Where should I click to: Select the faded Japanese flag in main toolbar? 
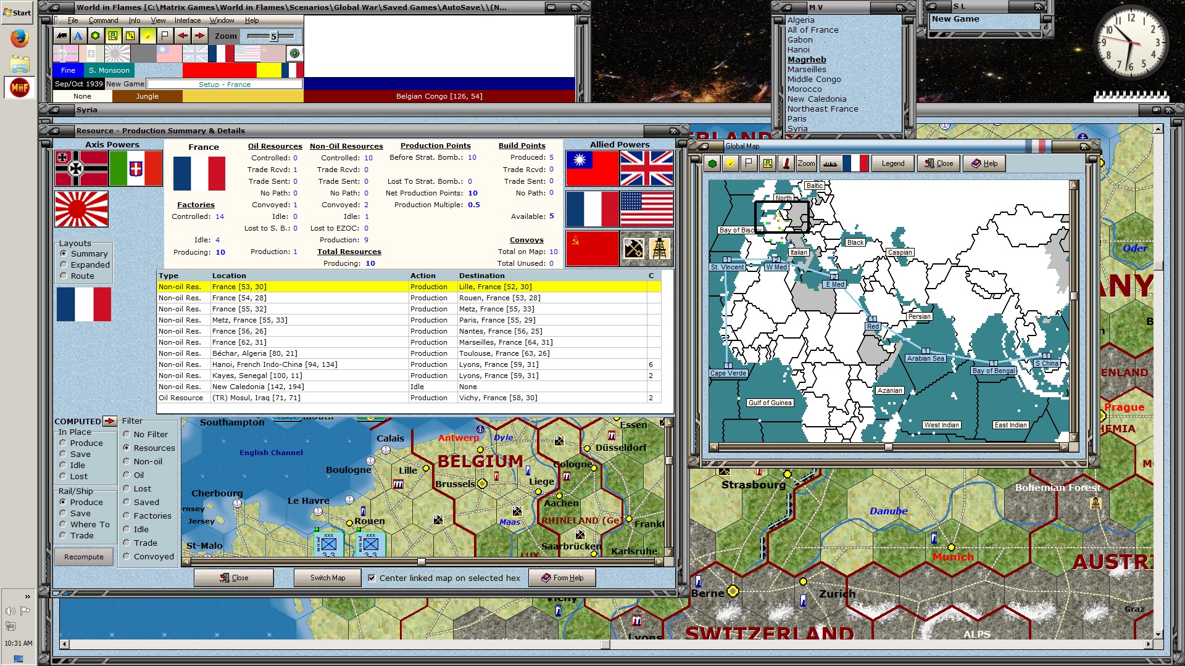pos(117,54)
